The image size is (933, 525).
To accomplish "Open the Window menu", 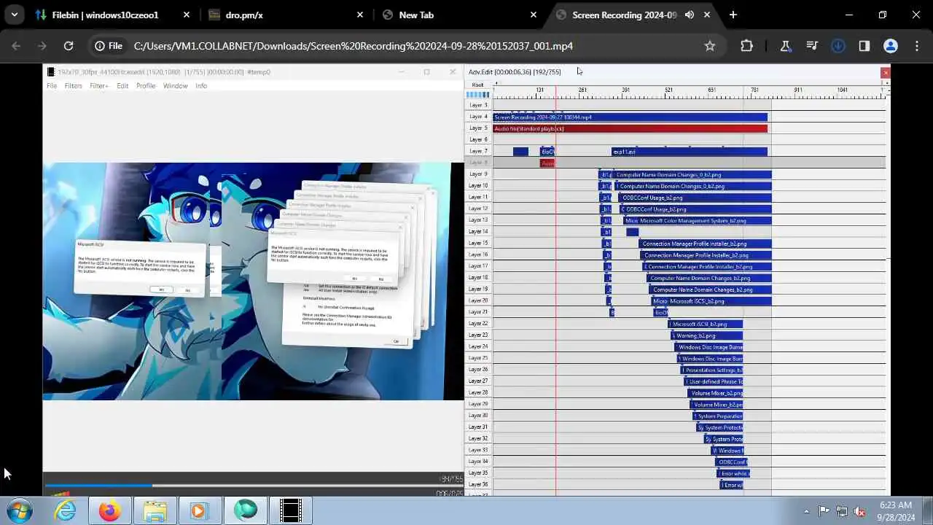I will pyautogui.click(x=175, y=86).
